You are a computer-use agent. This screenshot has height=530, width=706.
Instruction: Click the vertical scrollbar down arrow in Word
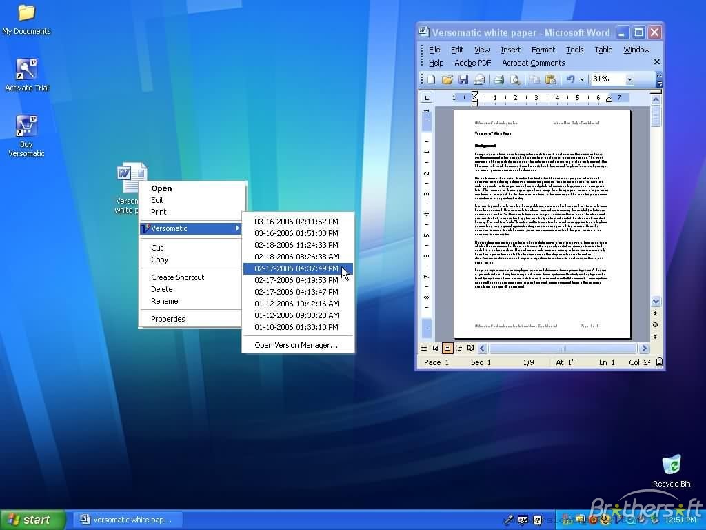(x=656, y=301)
